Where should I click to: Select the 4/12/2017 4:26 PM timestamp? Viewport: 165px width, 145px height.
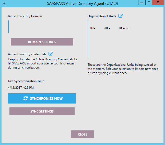coord(21,88)
